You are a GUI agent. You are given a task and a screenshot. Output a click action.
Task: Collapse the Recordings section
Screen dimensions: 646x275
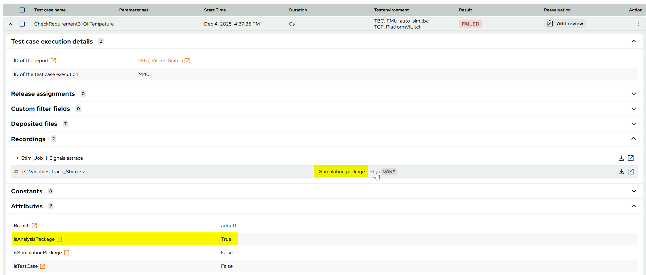(x=634, y=139)
